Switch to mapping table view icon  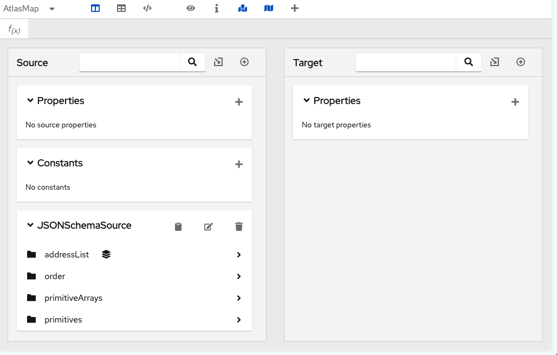(121, 9)
